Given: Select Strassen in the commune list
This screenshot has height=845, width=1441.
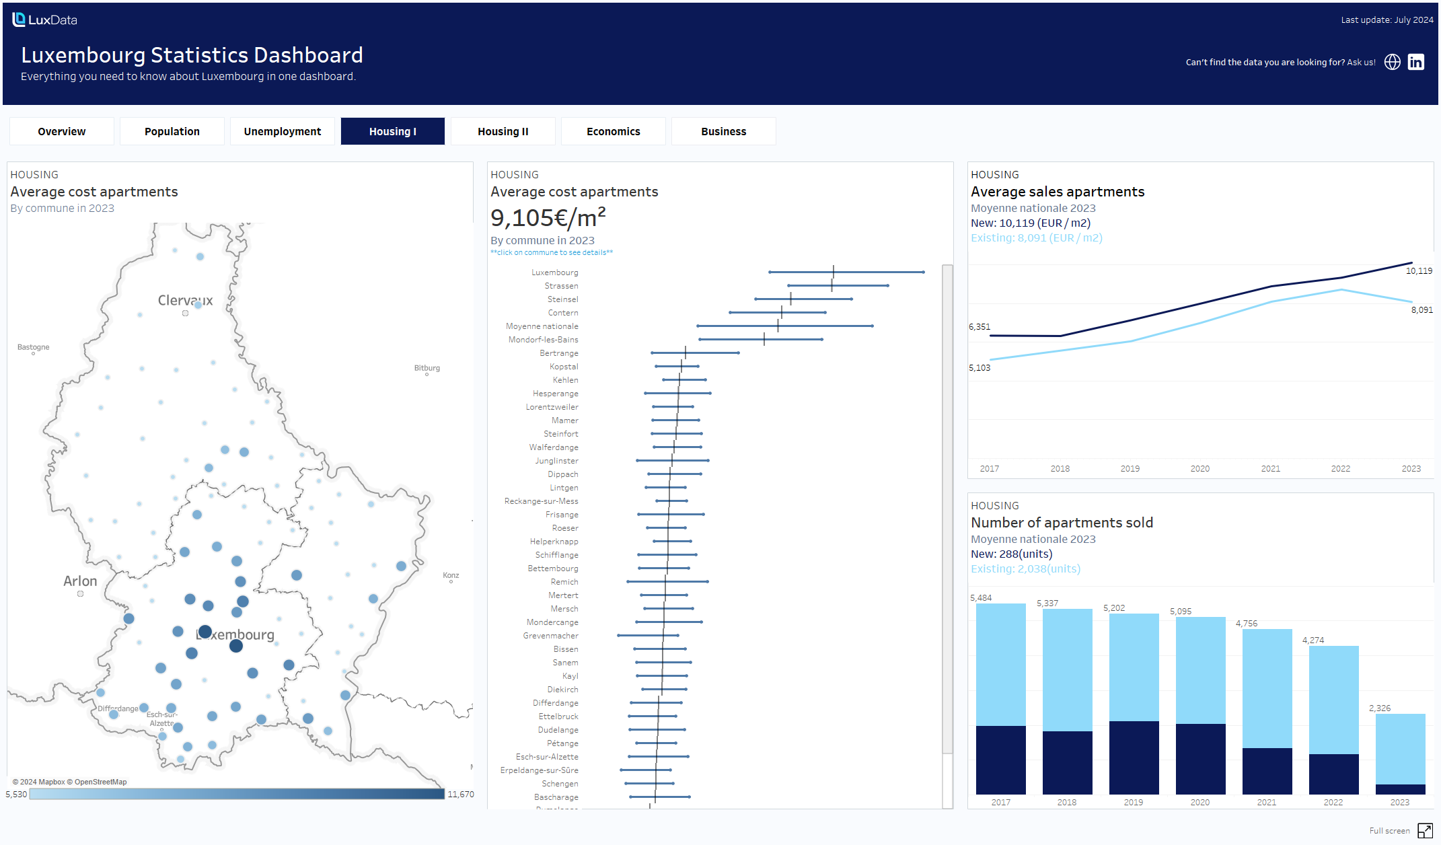Looking at the screenshot, I should tap(561, 286).
